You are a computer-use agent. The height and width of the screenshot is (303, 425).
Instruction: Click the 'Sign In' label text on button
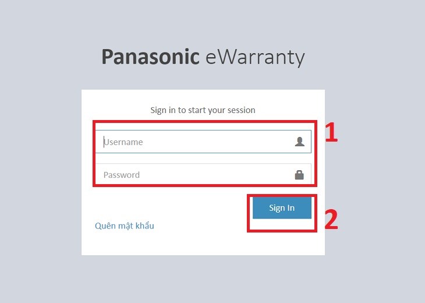(x=282, y=208)
